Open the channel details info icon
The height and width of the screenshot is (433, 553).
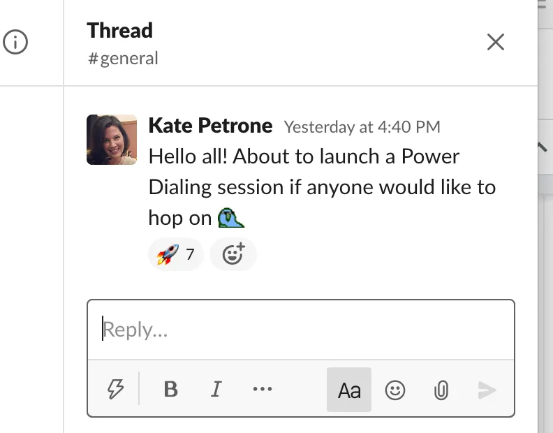(x=15, y=43)
